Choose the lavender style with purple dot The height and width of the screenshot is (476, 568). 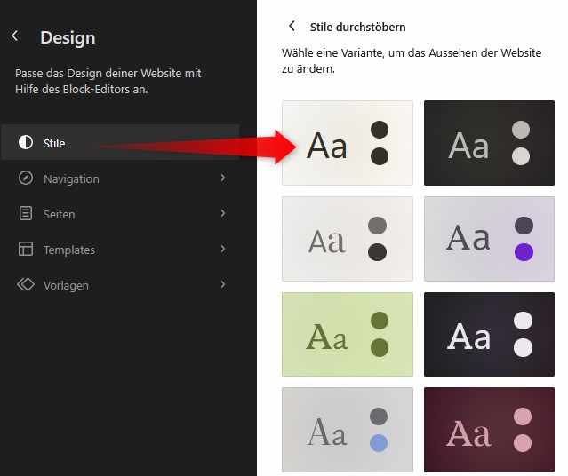(489, 239)
